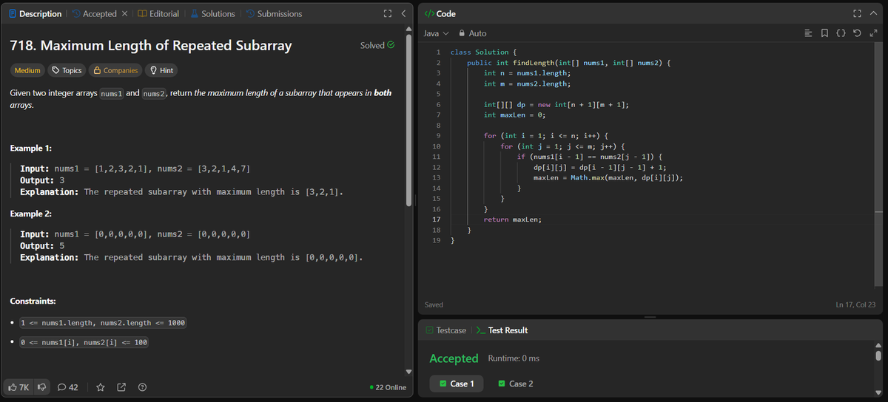This screenshot has height=402, width=888.
Task: Click the Example 1 heading
Action: click(x=31, y=149)
